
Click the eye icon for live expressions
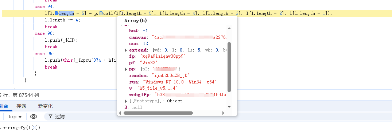(34, 116)
